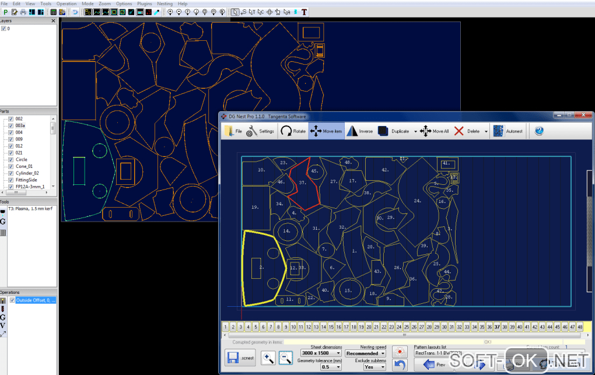Toggle checkbox for part 009
Viewport: 595px width, 375px height.
[11, 139]
